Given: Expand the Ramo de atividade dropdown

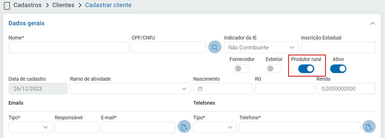Looking at the screenshot, I should 130,89.
